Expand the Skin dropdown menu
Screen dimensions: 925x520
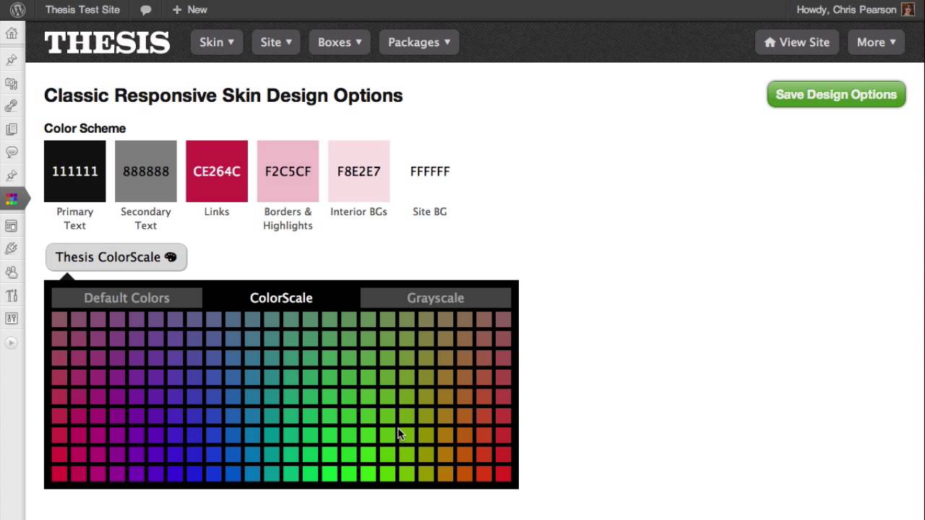point(217,42)
